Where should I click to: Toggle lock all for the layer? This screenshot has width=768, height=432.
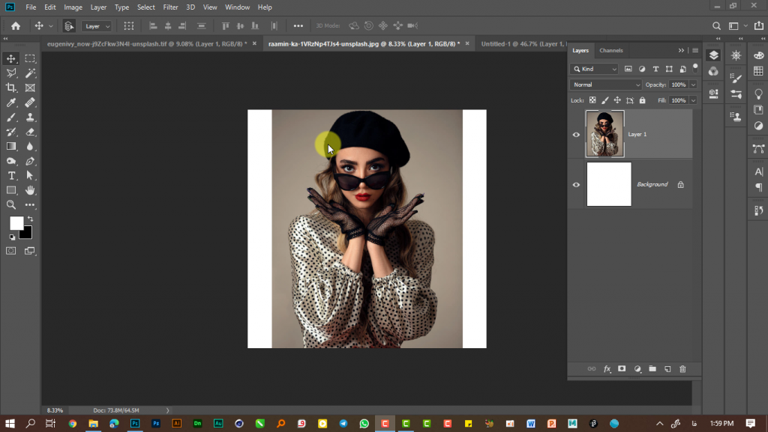pyautogui.click(x=643, y=100)
